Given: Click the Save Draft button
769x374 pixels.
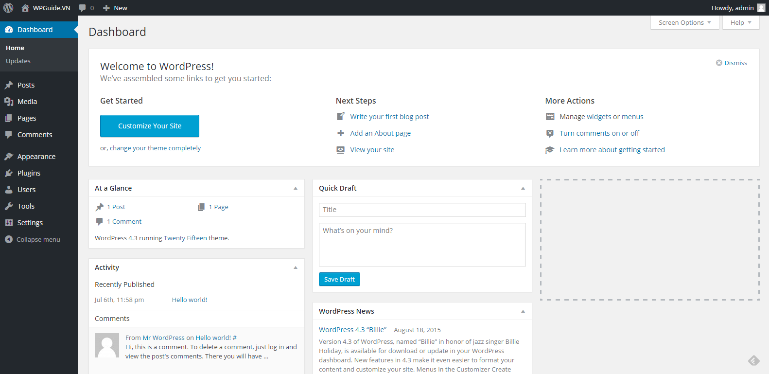Looking at the screenshot, I should (339, 279).
